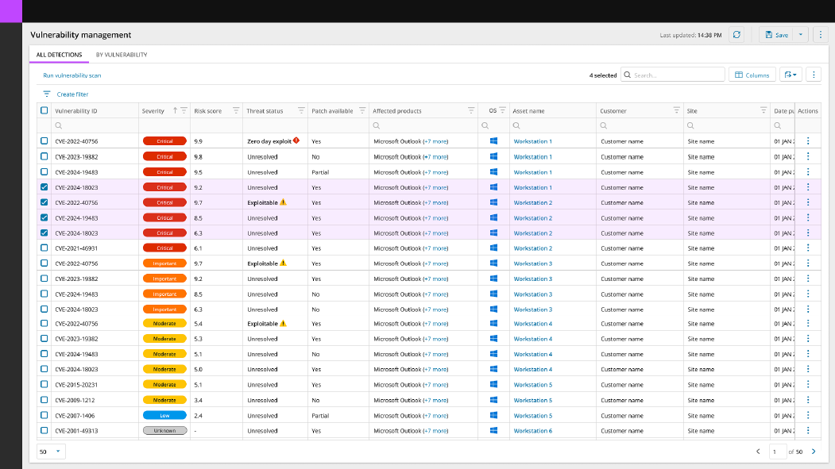Image resolution: width=835 pixels, height=469 pixels.
Task: Open the rows-per-page dropdown showing 50
Action: tap(52, 452)
